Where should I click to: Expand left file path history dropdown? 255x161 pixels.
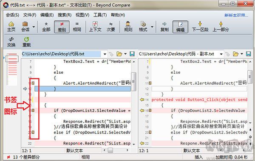[x=105, y=54]
